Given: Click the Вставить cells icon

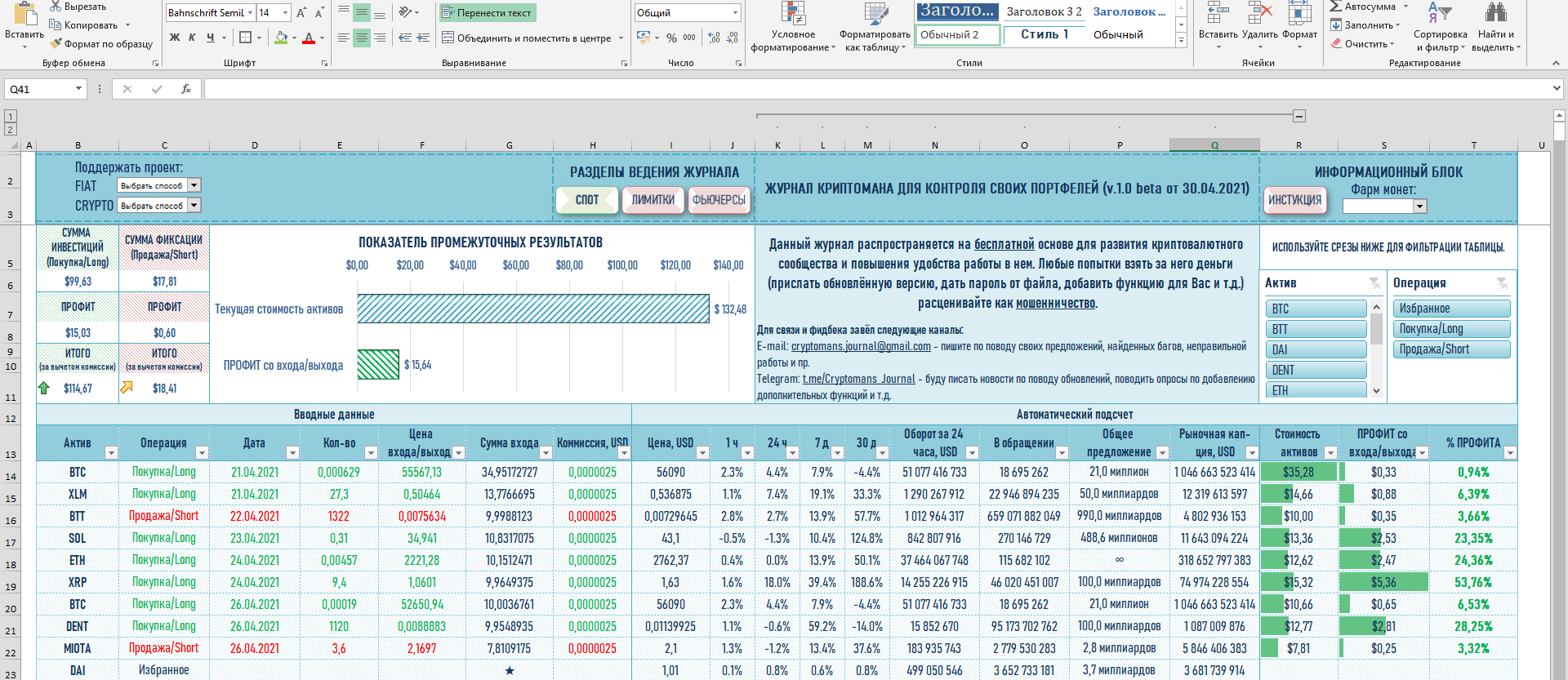Looking at the screenshot, I should click(1218, 13).
